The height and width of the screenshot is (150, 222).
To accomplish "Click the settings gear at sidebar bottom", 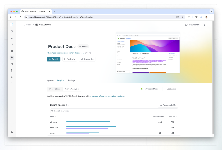I will [12, 132].
